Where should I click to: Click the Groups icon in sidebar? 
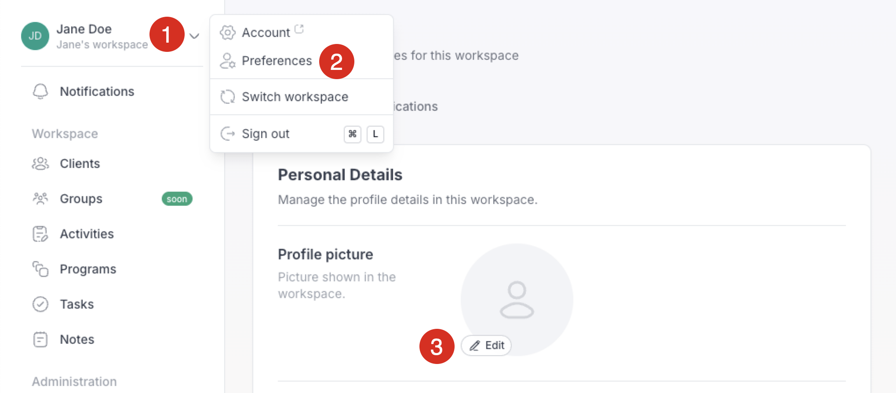(40, 199)
